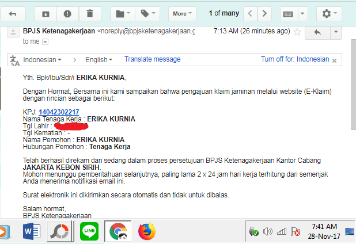This screenshot has width=356, height=244.
Task: Open volume speaker tray icon
Action: point(268,231)
